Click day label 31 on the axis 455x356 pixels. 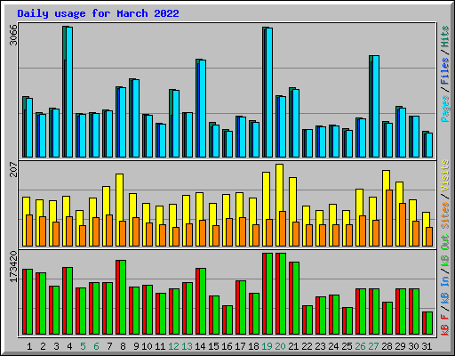(427, 346)
